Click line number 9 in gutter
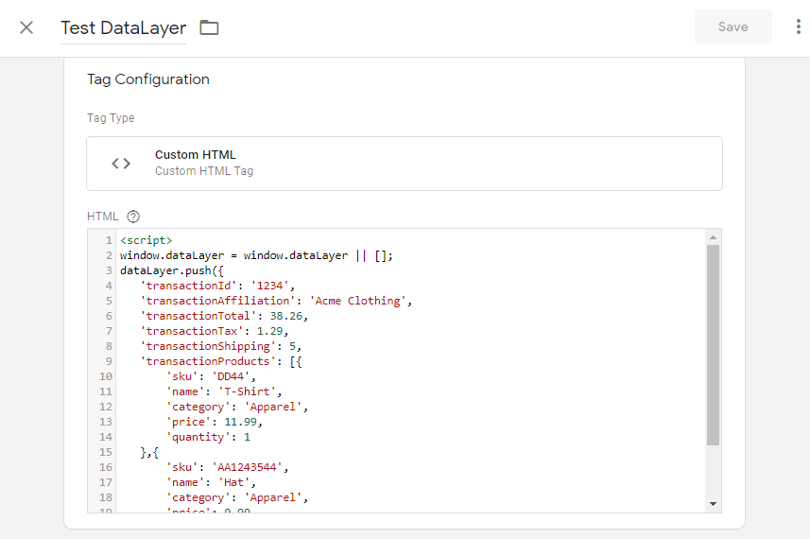This screenshot has height=539, width=810. (109, 361)
